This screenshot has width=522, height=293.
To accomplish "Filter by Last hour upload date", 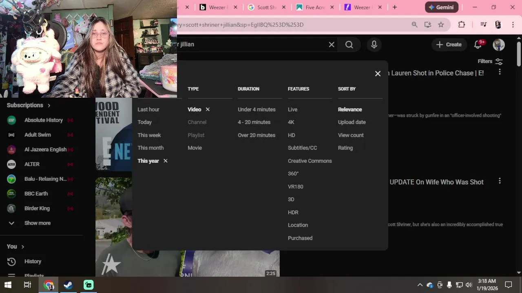I will 148,109.
